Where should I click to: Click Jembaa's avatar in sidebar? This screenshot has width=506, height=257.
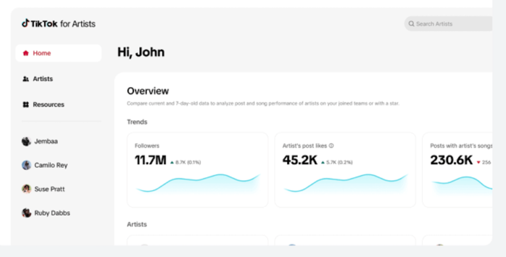26,142
